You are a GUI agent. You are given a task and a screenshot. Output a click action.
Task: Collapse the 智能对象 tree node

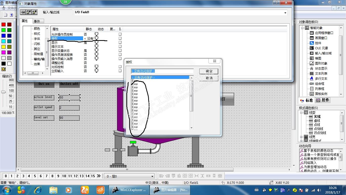(x=302, y=28)
